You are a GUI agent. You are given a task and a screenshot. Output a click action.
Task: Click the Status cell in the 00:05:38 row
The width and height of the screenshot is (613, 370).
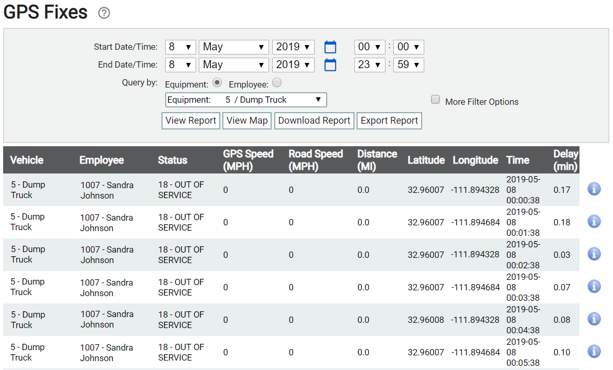[181, 352]
